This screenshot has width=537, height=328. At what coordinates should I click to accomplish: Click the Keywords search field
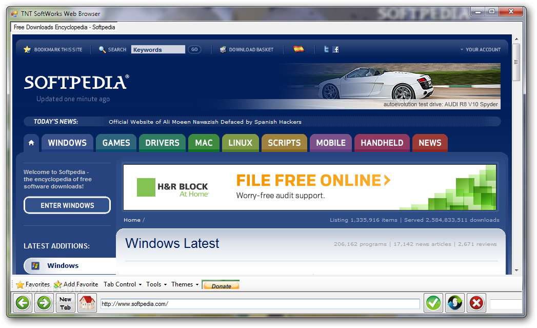click(x=158, y=50)
